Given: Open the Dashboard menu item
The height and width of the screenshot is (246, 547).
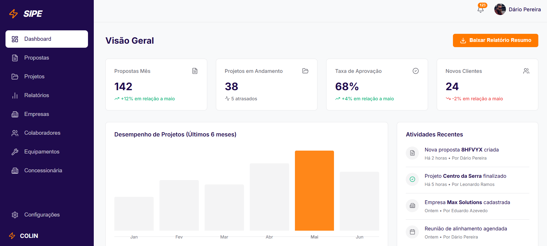Looking at the screenshot, I should coord(47,39).
